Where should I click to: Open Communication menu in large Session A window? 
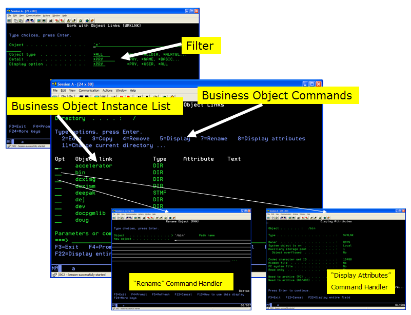pyautogui.click(x=89, y=91)
